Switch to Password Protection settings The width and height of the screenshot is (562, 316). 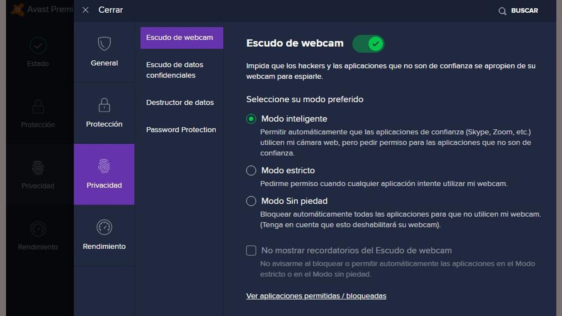click(x=181, y=130)
